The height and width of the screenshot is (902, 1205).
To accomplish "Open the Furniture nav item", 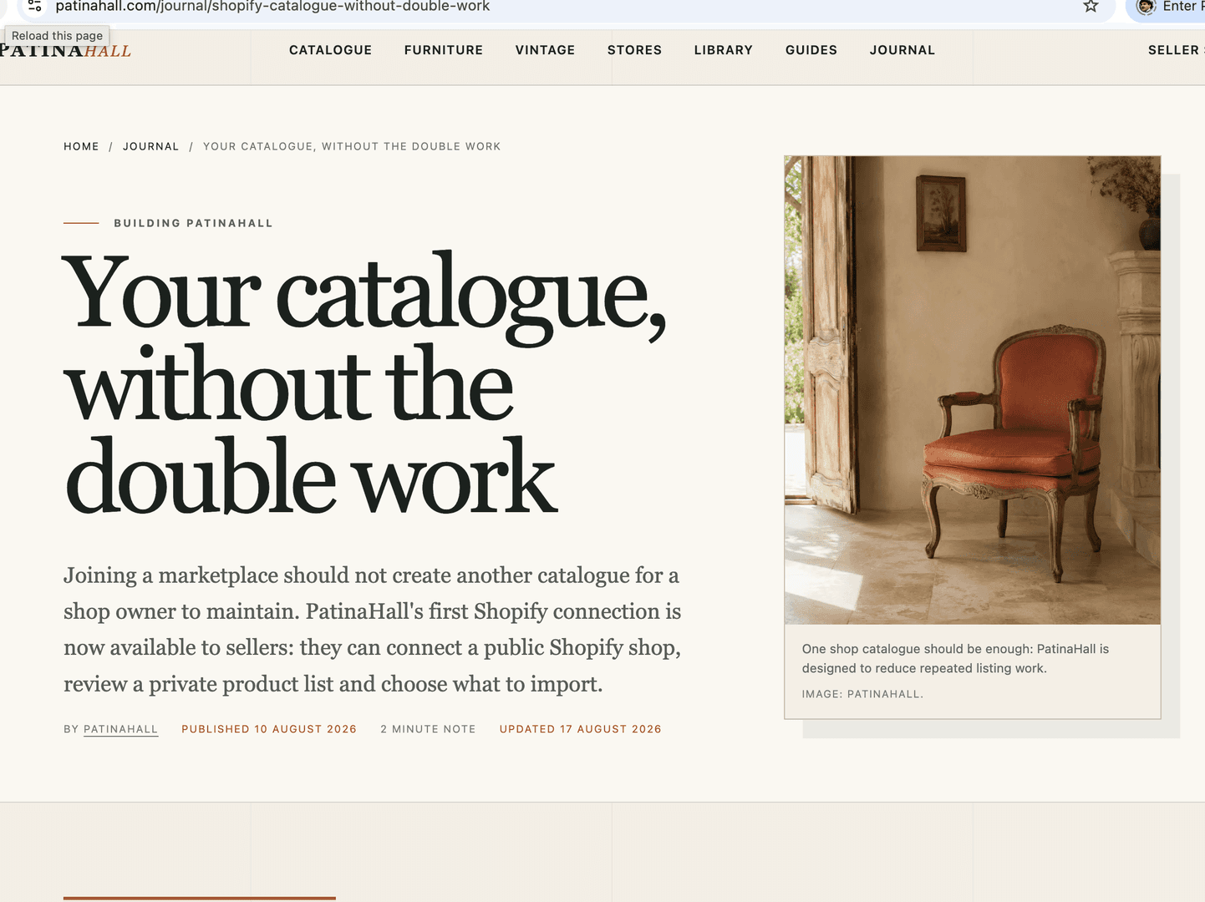I will point(444,50).
